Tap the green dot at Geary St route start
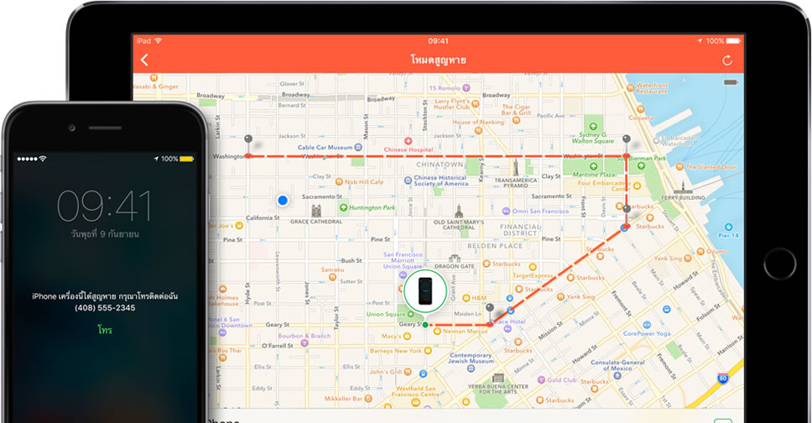This screenshot has width=812, height=423. (x=425, y=325)
